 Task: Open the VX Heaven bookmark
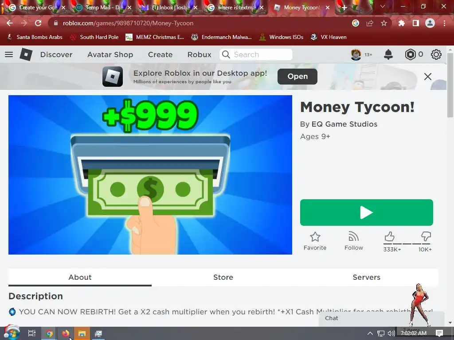[329, 37]
